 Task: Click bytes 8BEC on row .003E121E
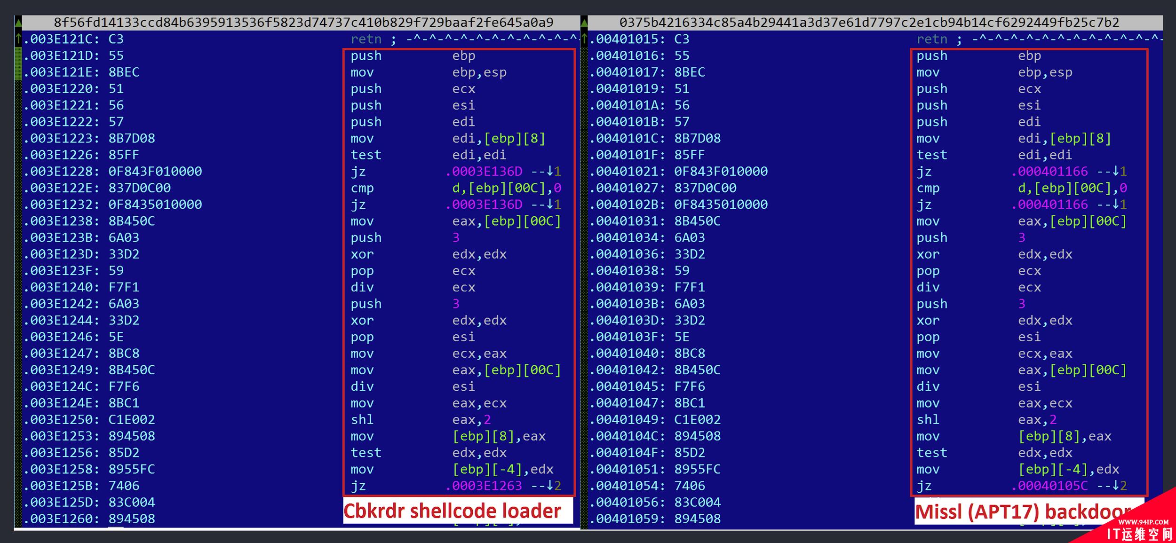(x=124, y=72)
